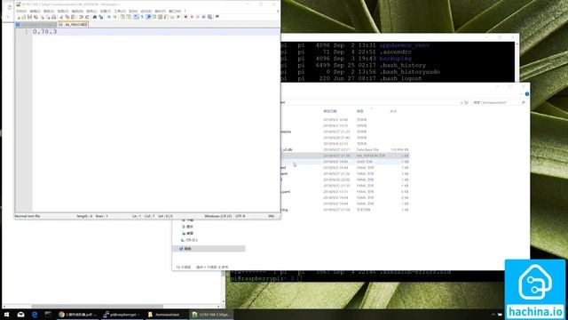
Task: Open the 插件(P) menu in Notepad++
Action: tap(160, 12)
